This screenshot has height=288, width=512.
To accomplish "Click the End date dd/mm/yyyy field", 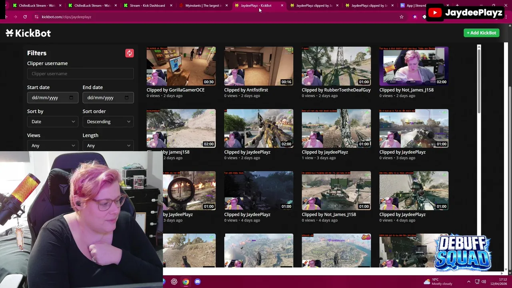I will [x=108, y=98].
